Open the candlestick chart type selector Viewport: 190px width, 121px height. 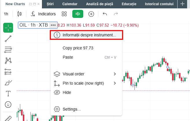[19, 14]
